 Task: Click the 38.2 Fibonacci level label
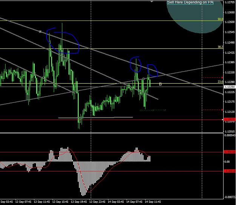220,47
